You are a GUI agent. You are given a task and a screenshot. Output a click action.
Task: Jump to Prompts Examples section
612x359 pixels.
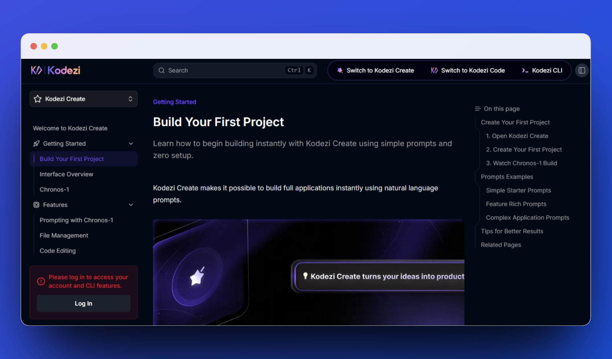point(507,177)
